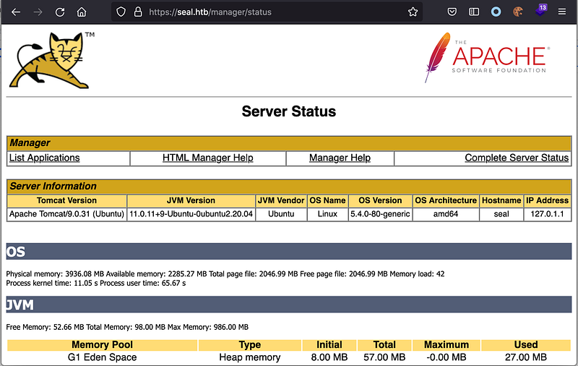Click the Type column header

(x=250, y=345)
